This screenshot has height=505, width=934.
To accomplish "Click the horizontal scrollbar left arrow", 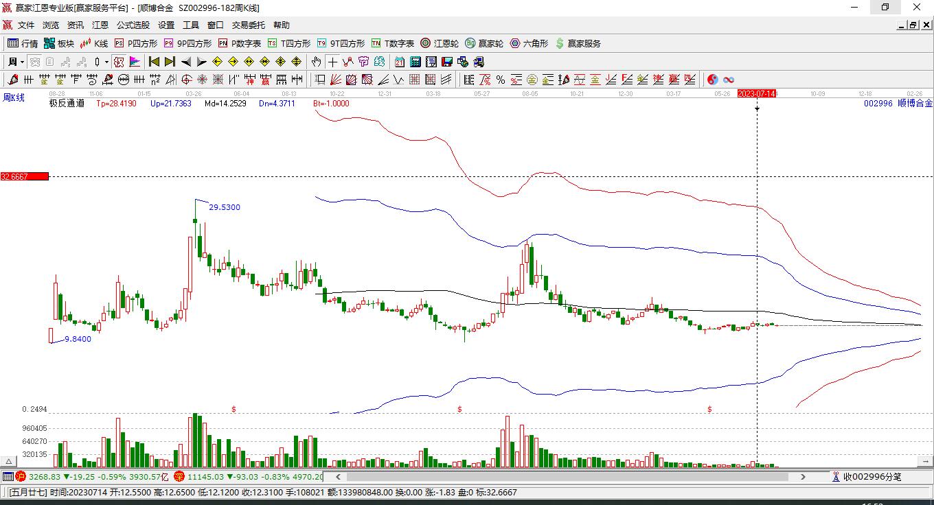I will [x=338, y=476].
